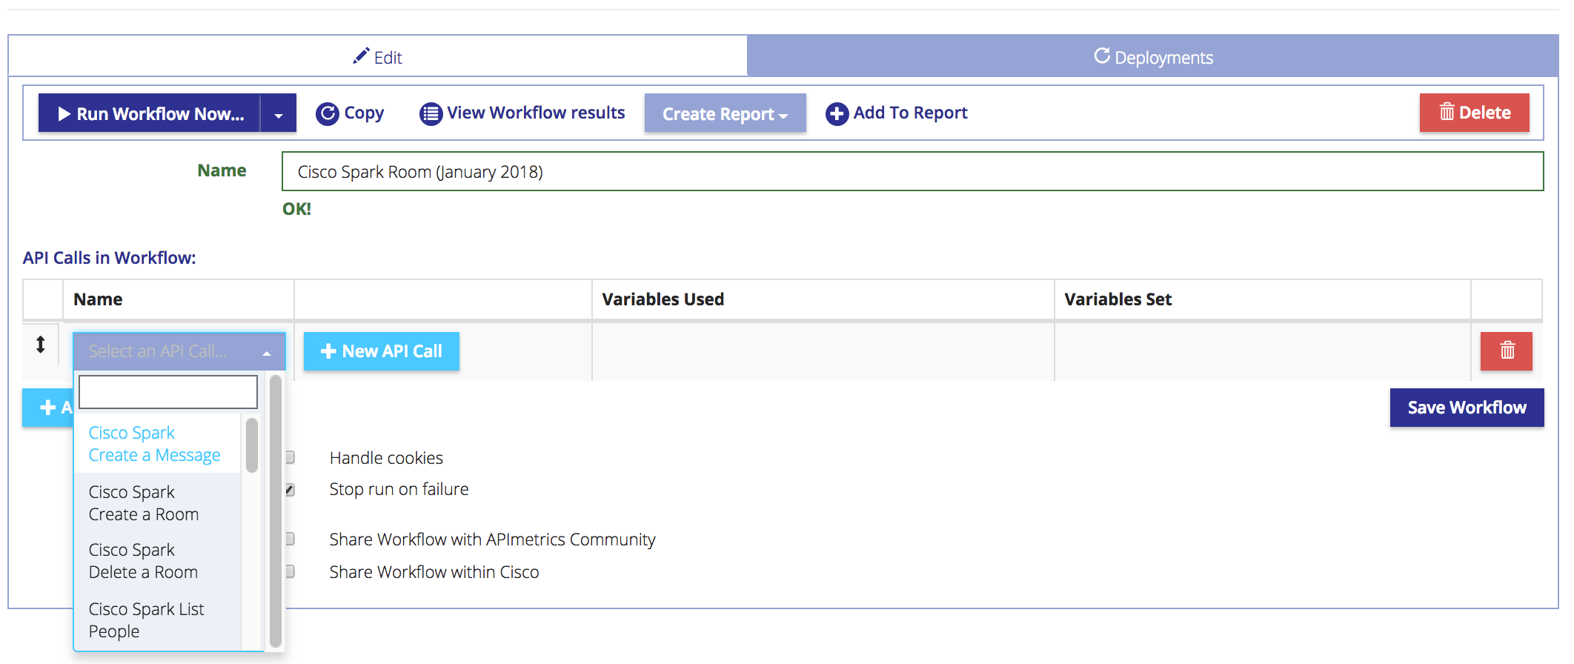Select Cisco Spark List People option
The width and height of the screenshot is (1574, 664).
[157, 620]
